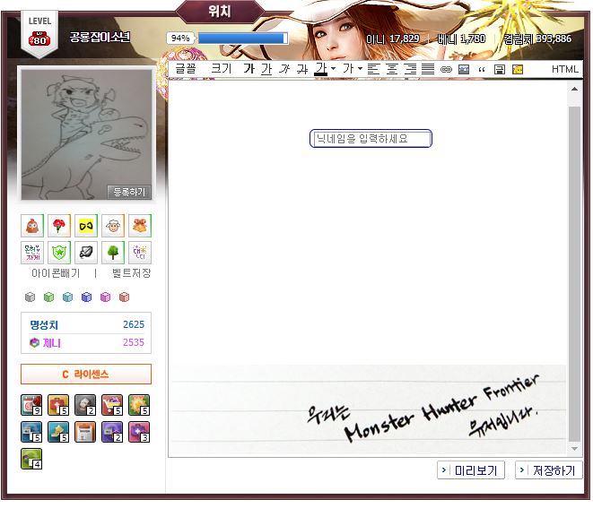Select the red carnation belt icon

coord(59,226)
